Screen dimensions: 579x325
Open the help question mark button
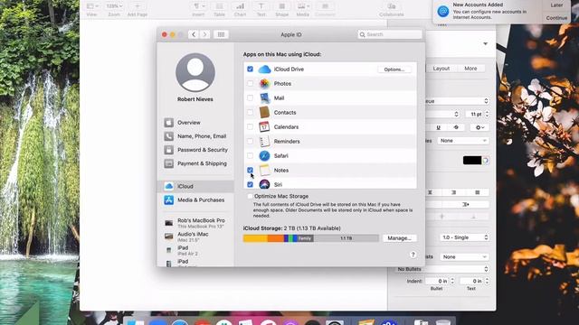pos(413,255)
